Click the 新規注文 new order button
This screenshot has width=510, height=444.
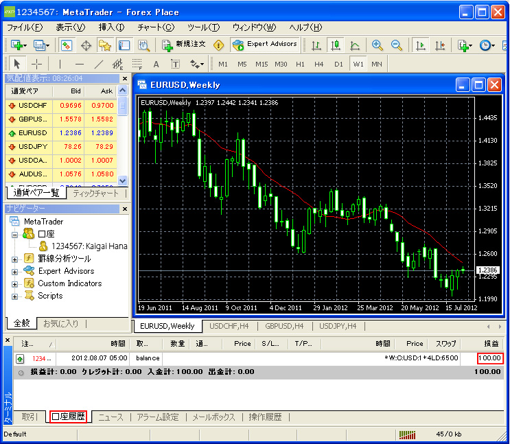tap(184, 45)
